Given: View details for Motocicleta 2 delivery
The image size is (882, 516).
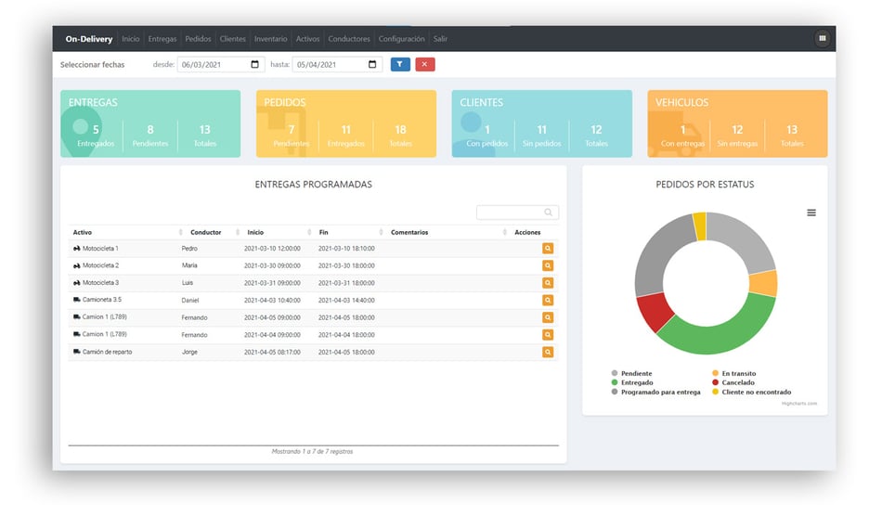Looking at the screenshot, I should (x=548, y=265).
